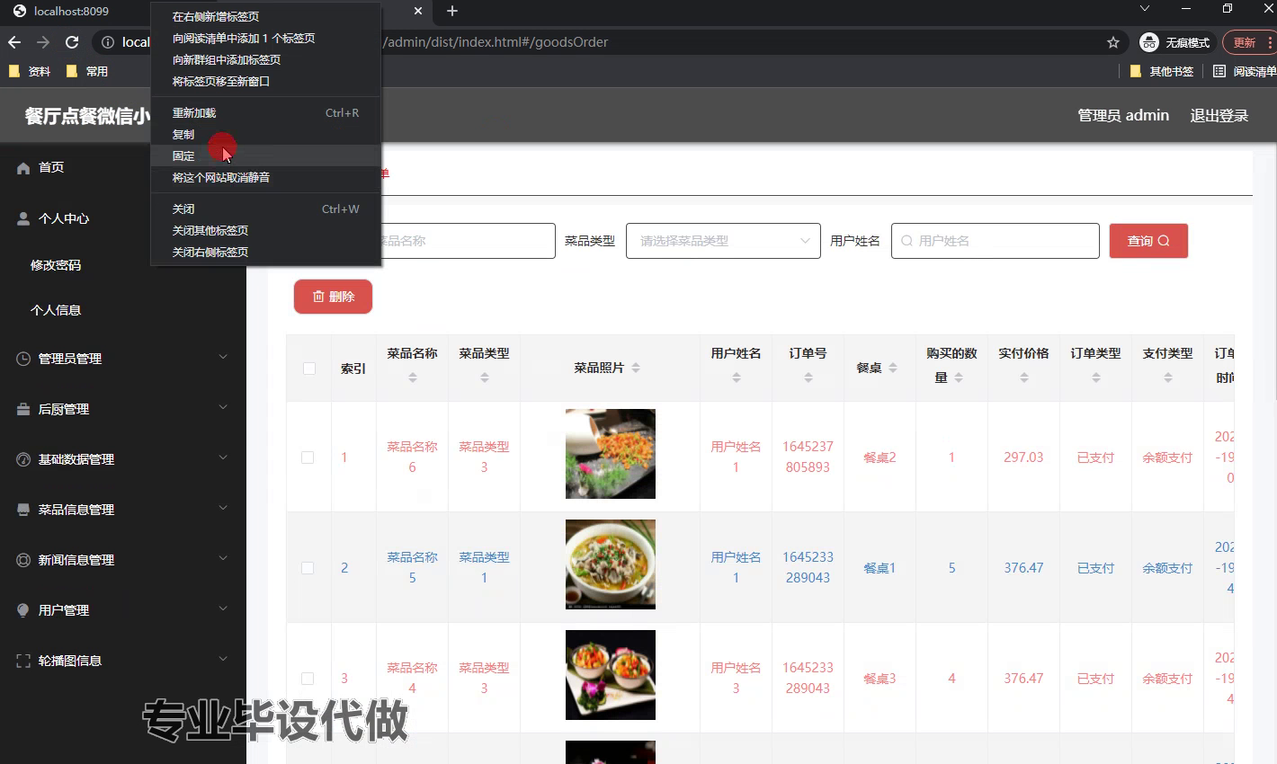Click the 查询 search button
Screen dimensions: 1277x764
[x=1148, y=241]
